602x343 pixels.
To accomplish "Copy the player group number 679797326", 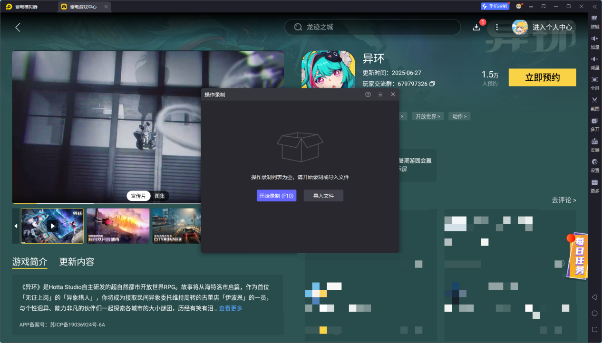I will (x=432, y=84).
